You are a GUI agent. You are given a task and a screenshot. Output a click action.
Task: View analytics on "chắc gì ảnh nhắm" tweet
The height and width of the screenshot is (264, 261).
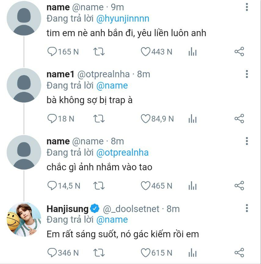point(192,186)
